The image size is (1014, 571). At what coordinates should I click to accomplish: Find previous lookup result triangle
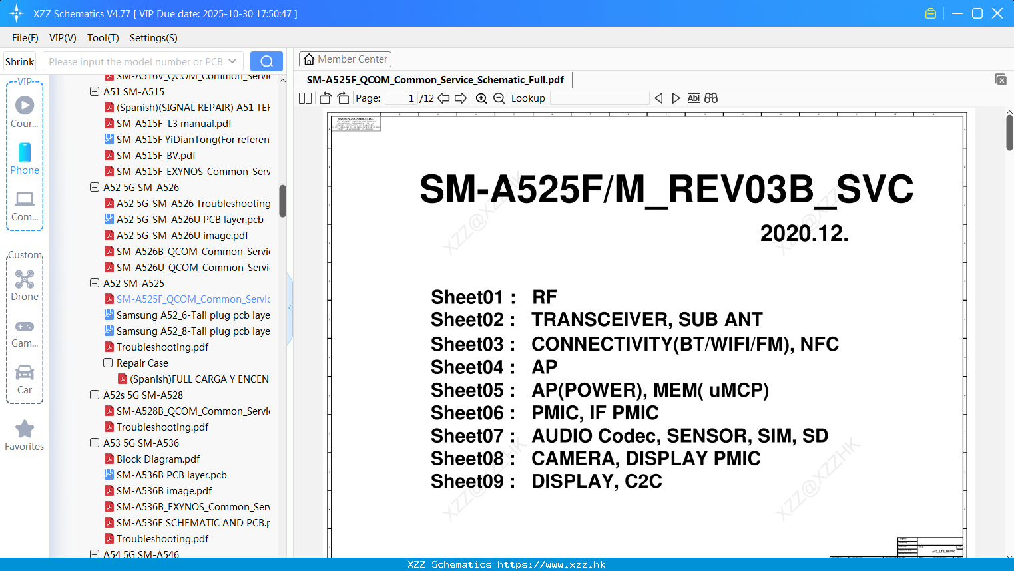(658, 98)
